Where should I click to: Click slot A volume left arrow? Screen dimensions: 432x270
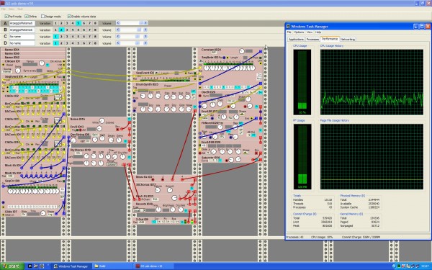(118, 23)
